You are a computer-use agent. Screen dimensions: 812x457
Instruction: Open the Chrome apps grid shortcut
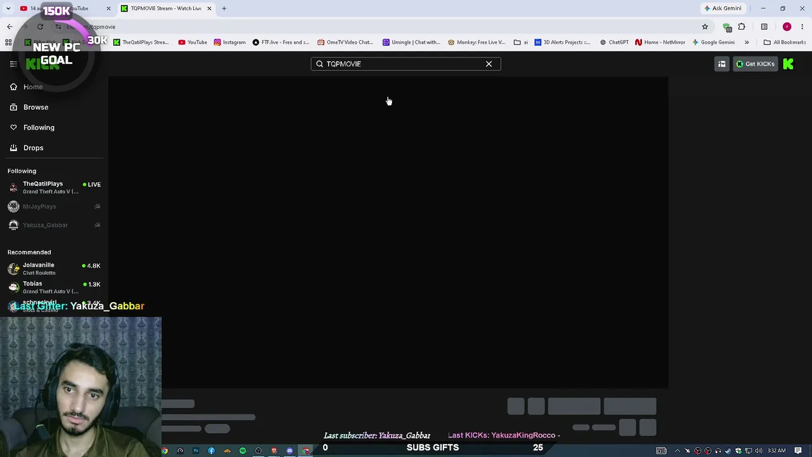tap(8, 43)
